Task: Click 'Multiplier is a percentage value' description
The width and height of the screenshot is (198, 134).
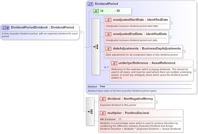Action: coord(141,126)
